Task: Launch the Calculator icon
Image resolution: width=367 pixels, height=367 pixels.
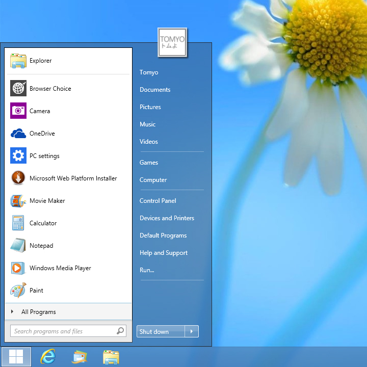Action: coord(18,223)
